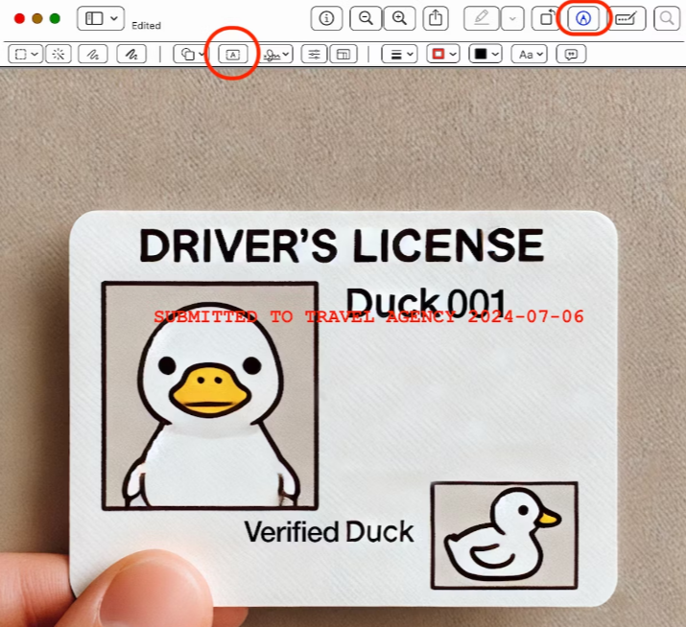Select the Draw tool
The height and width of the screenshot is (627, 686).
click(131, 55)
